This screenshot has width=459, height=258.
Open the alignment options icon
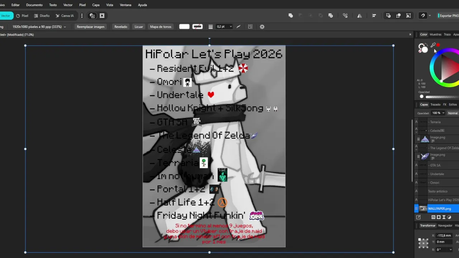click(x=374, y=16)
